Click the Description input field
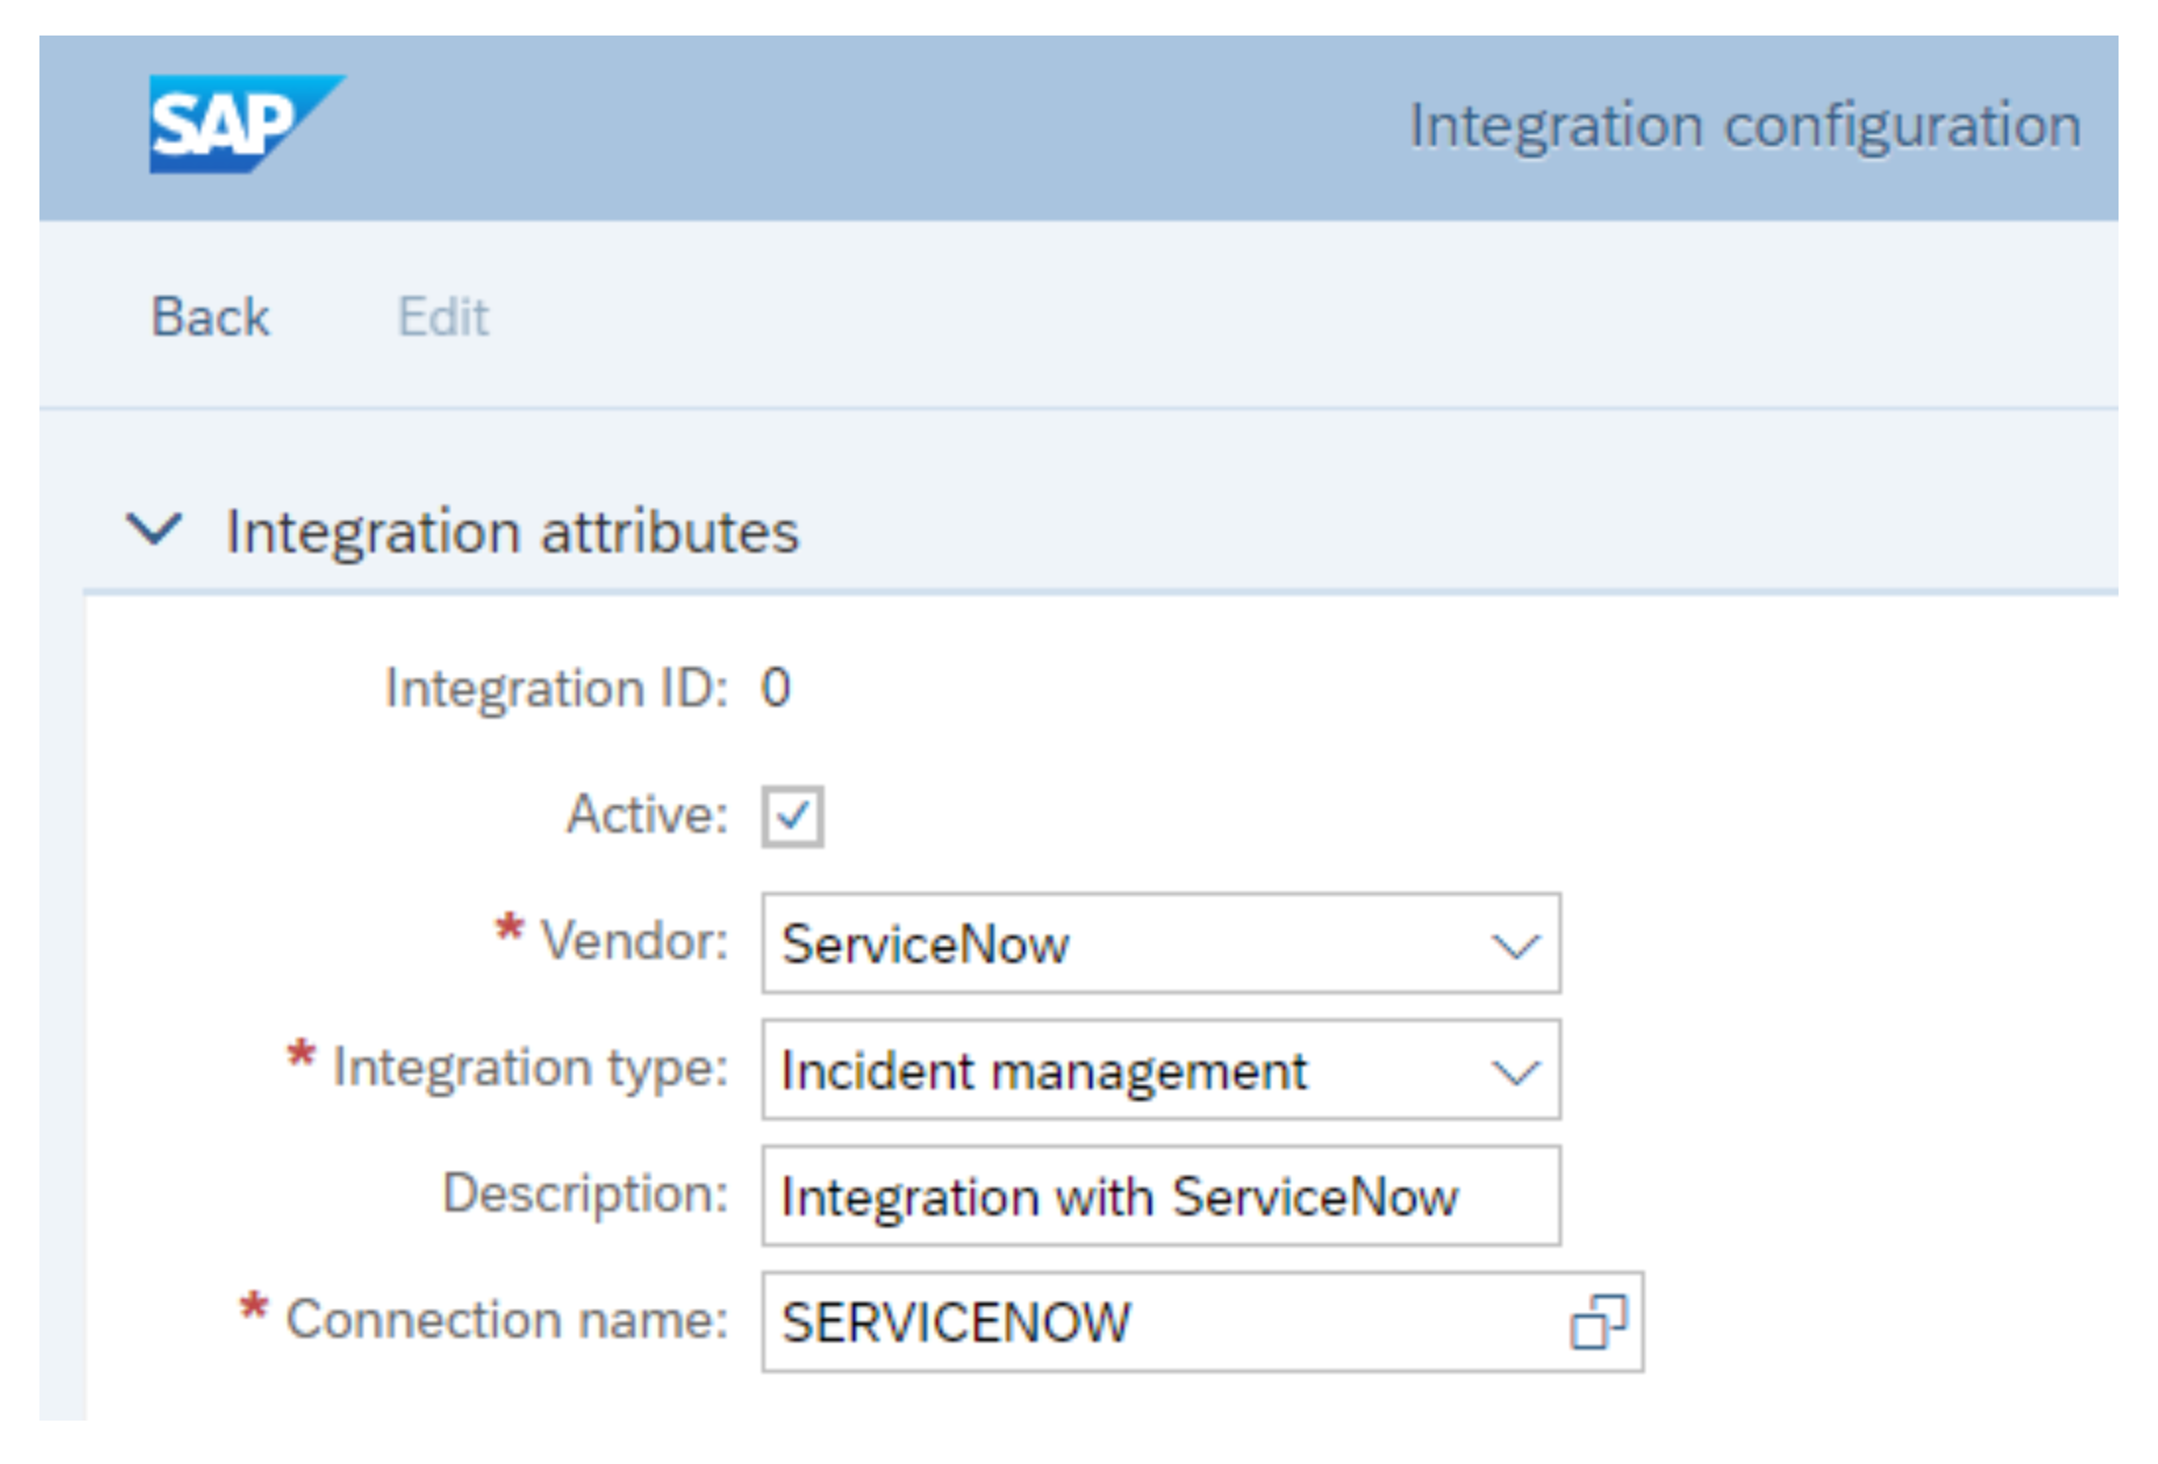Viewport: 2158px width, 1464px height. tap(1161, 1196)
